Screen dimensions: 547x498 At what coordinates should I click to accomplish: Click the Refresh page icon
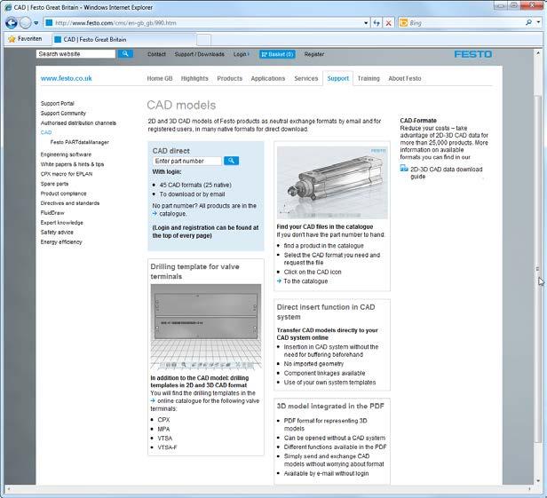(377, 23)
